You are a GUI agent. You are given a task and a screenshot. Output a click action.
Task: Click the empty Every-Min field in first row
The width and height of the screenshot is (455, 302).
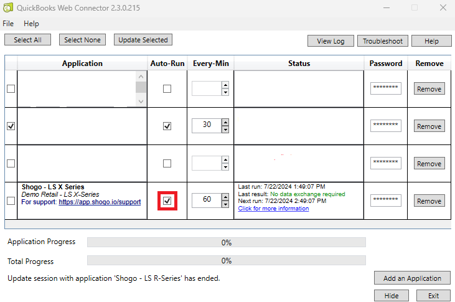click(207, 88)
